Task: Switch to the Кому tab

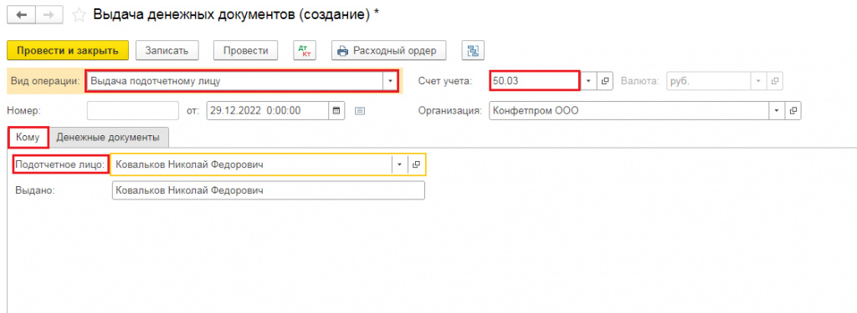Action: 28,138
